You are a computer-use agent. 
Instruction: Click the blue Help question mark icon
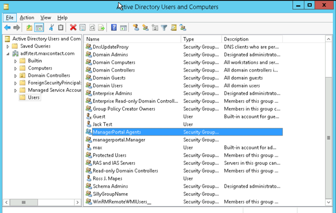click(114, 27)
